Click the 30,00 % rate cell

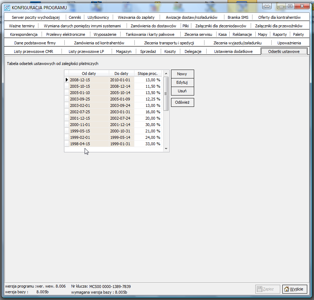(x=148, y=125)
